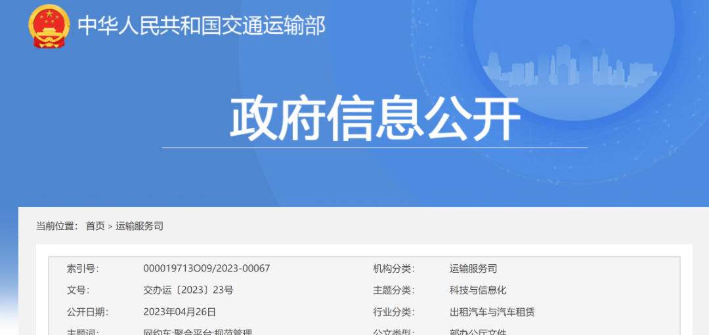The width and height of the screenshot is (709, 335).
Task: Click index number 000019713O09/2023-00067
Action: pos(207,269)
